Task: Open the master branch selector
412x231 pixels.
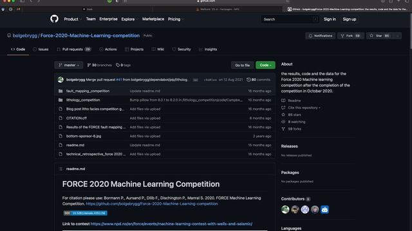Action: tap(69, 65)
